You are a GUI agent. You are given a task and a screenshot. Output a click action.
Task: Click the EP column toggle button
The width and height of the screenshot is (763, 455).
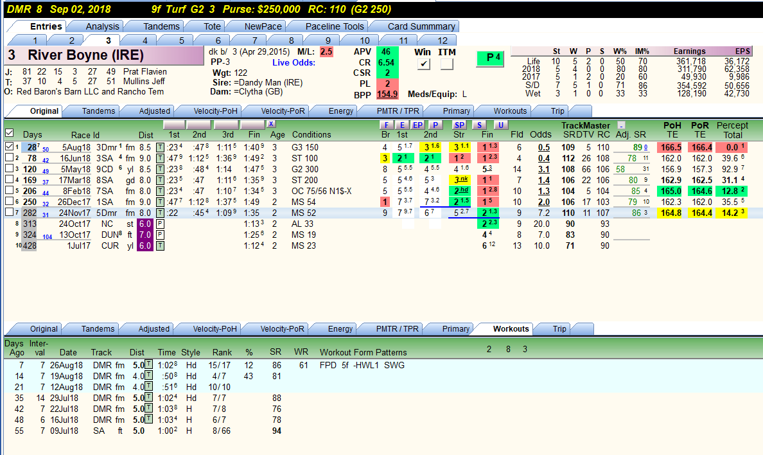tap(417, 125)
